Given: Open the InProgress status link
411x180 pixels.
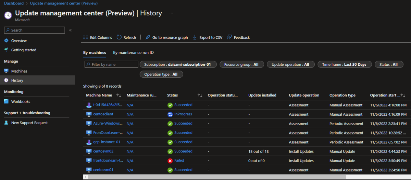Looking at the screenshot, I should pos(183,114).
